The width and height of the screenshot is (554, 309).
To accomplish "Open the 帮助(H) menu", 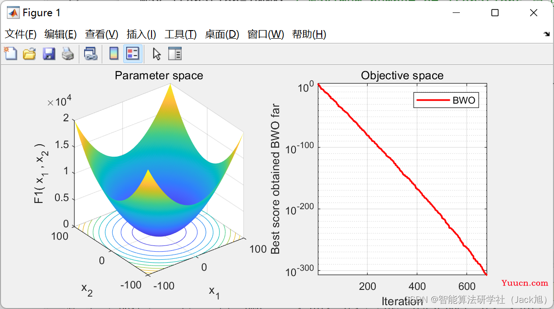I will 309,34.
